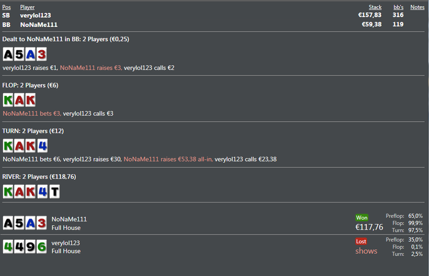This screenshot has height=276, width=429.
Task: Click the 4 card in the turn row
Action: tap(41, 146)
